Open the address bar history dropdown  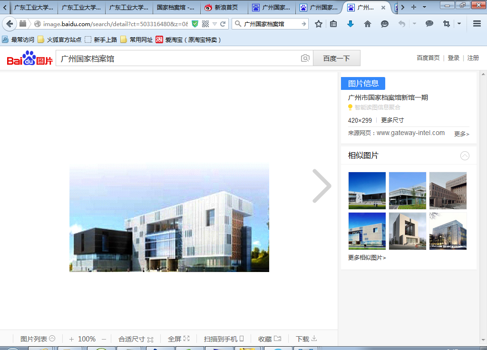(x=214, y=24)
